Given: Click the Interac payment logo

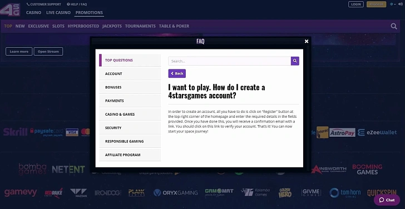Looking at the screenshot, I should tap(322, 132).
